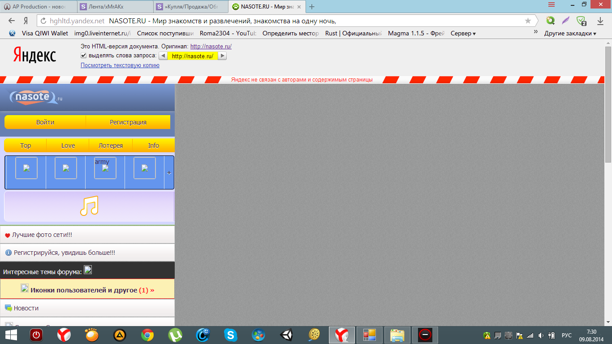Viewport: 612px width, 344px height.
Task: Open uTorrent from the taskbar
Action: (x=175, y=335)
